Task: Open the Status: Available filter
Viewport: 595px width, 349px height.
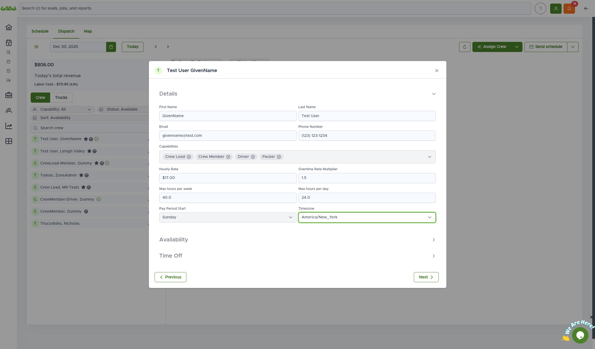Action: point(123,109)
